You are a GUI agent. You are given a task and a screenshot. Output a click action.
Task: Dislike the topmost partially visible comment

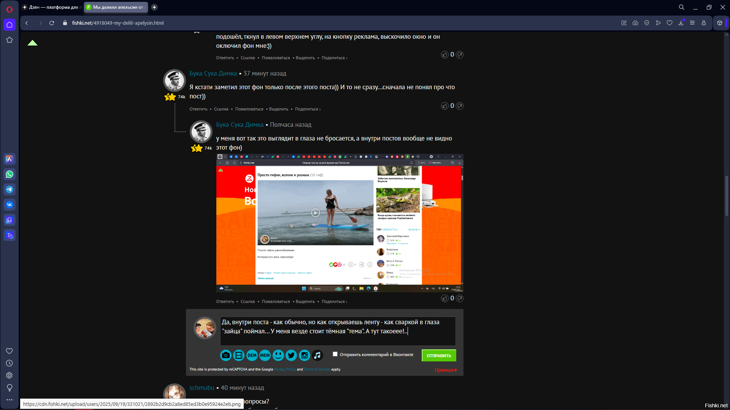(x=460, y=55)
